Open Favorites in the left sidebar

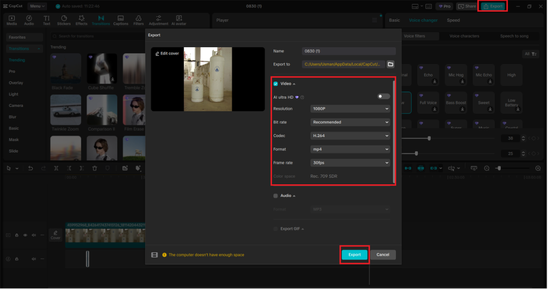pos(25,37)
